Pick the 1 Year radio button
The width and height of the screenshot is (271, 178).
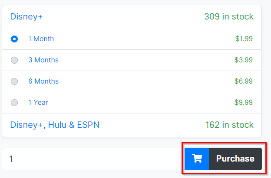click(14, 103)
